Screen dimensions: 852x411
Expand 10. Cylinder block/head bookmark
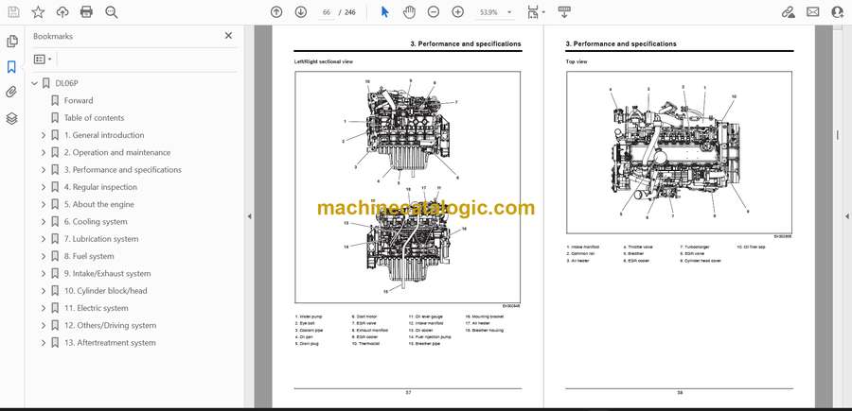[x=44, y=291]
